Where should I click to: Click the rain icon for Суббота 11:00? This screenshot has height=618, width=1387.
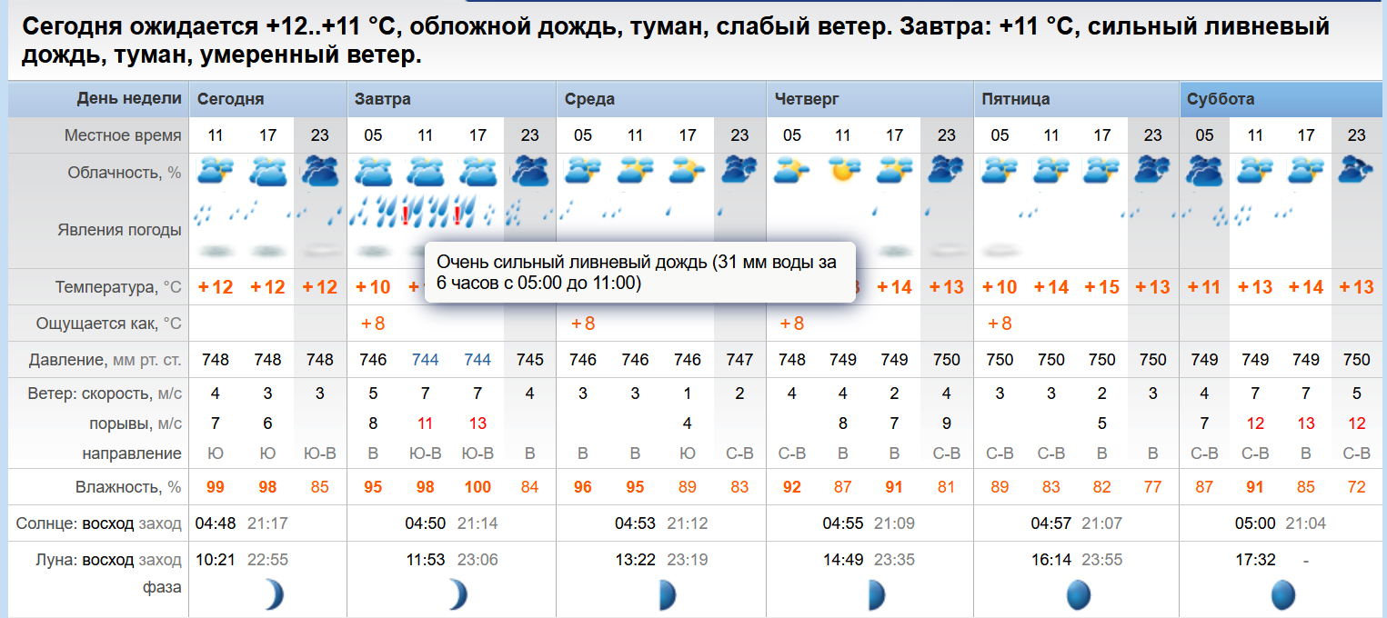click(x=1255, y=214)
